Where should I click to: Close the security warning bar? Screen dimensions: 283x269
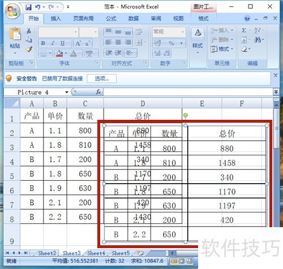pyautogui.click(x=276, y=75)
